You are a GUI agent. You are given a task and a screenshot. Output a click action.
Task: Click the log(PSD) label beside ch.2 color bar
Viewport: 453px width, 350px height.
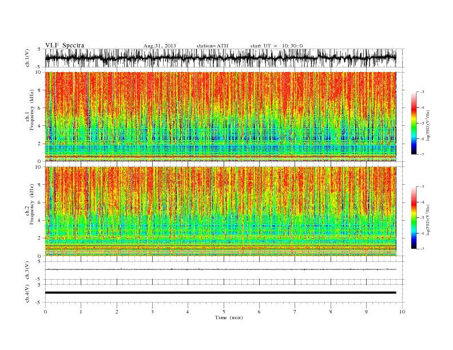point(428,220)
